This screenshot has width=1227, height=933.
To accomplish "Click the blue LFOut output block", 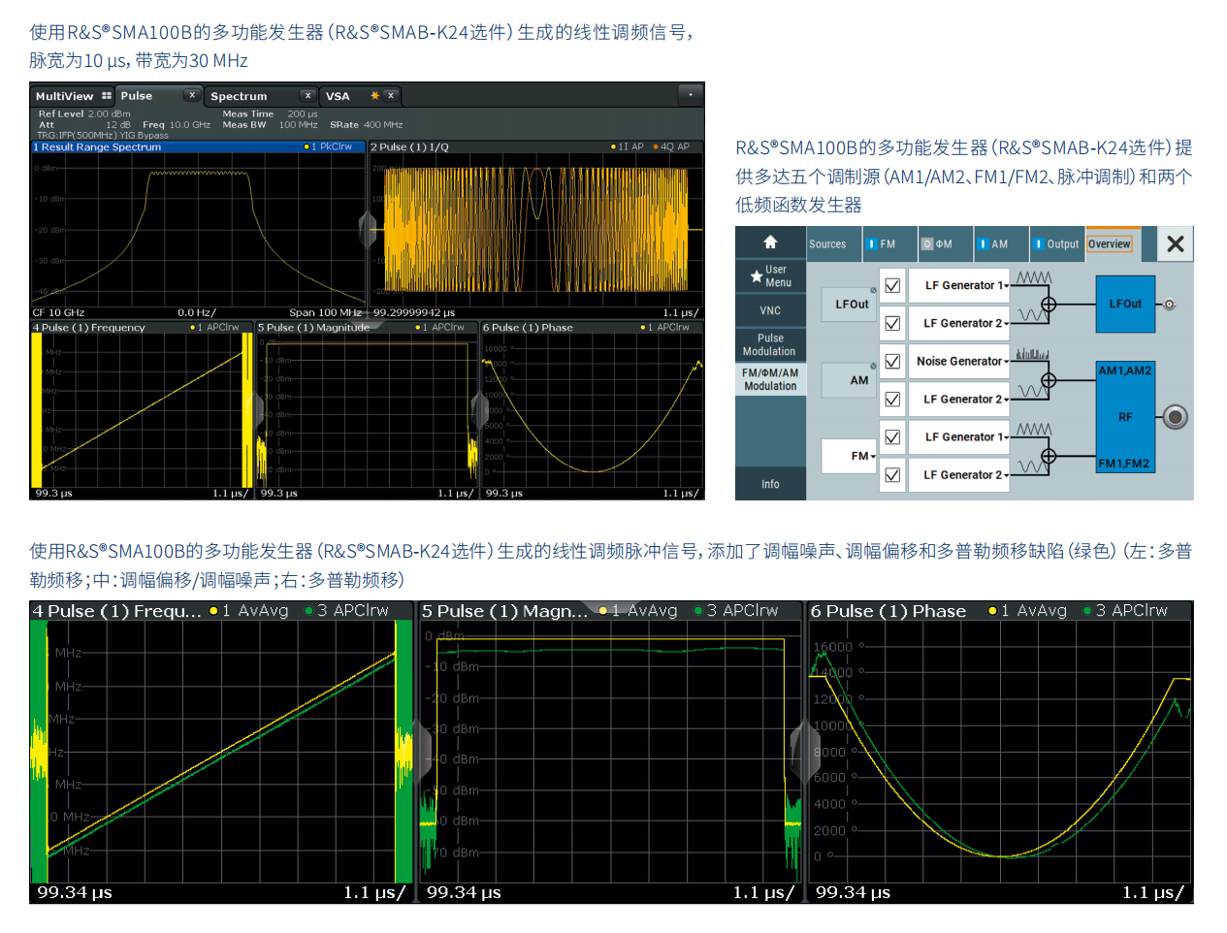I will pyautogui.click(x=1125, y=304).
